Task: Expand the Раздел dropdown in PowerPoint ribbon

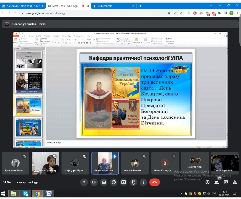Action: pyautogui.click(x=43, y=44)
